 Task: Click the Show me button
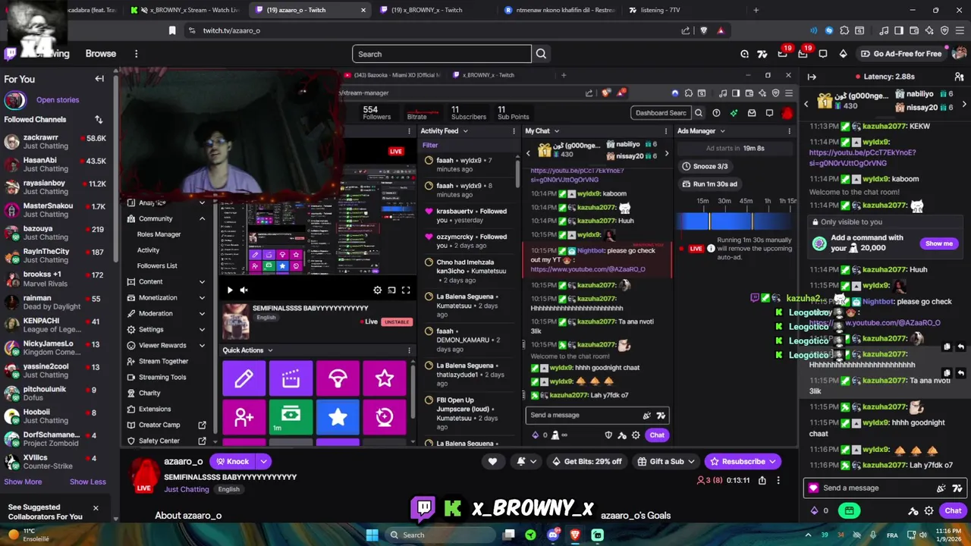coord(938,243)
